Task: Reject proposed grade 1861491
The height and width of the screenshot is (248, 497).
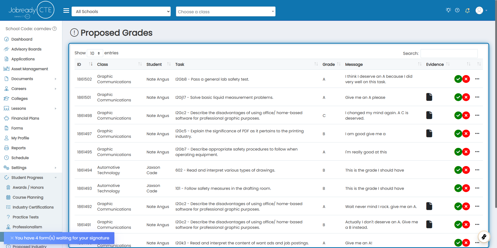Action: [466, 225]
